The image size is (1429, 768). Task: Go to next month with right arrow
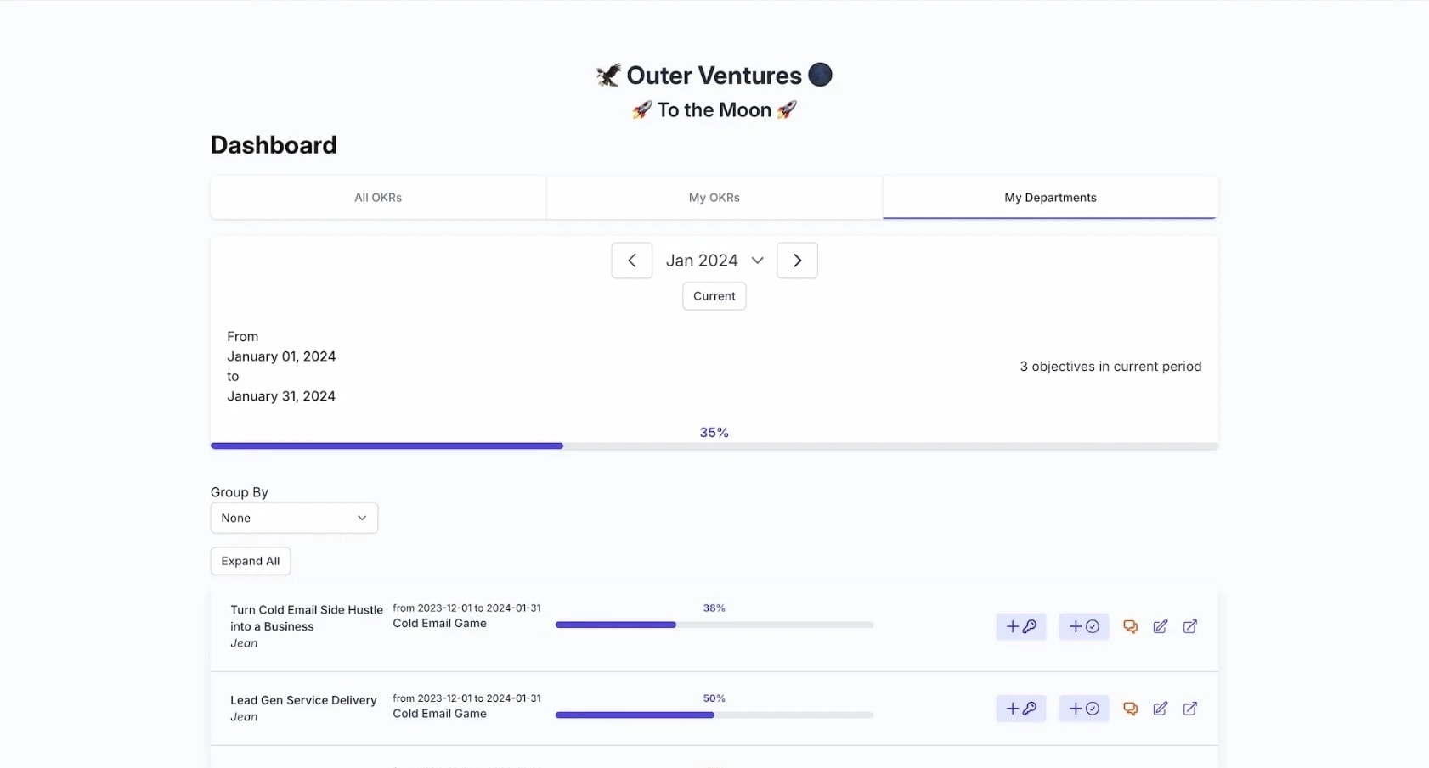coord(797,261)
